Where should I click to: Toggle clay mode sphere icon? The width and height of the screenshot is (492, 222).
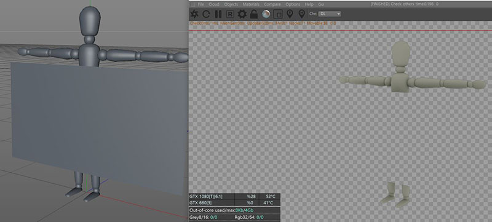coord(266,14)
